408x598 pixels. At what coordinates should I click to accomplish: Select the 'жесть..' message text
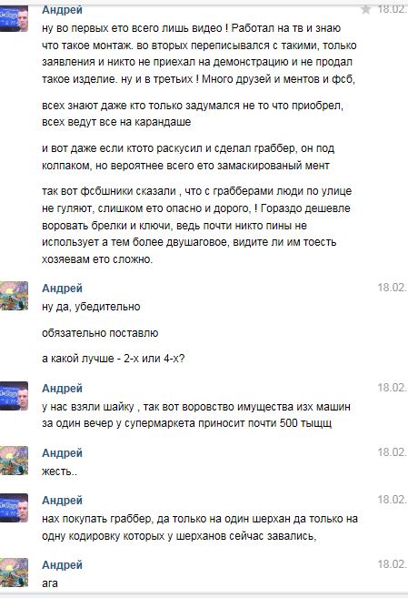[x=59, y=471]
